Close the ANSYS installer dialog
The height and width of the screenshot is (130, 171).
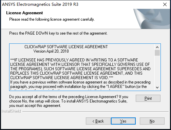tap(165, 4)
